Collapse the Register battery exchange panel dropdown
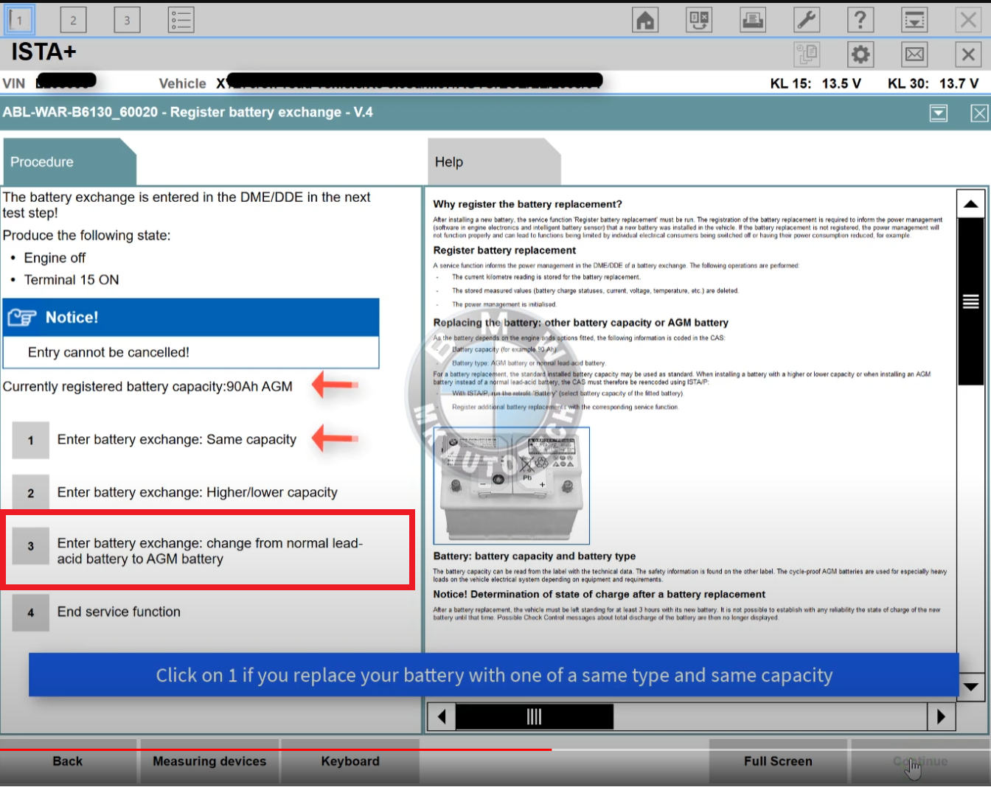This screenshot has width=991, height=787. point(939,113)
